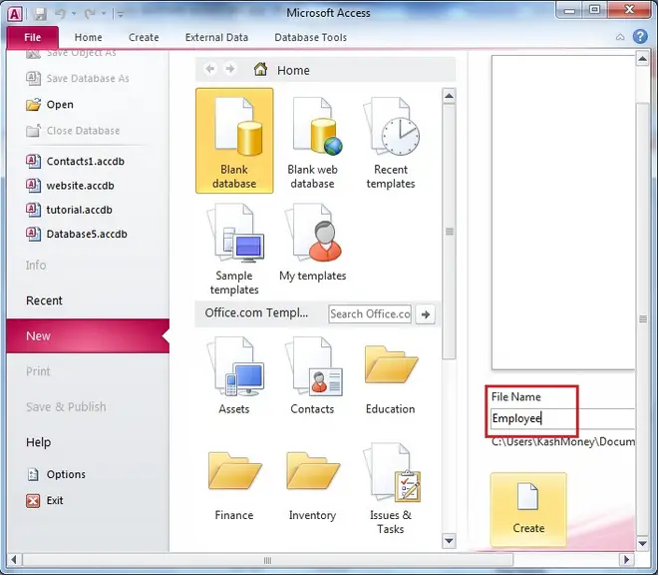
Task: Click the Create button
Action: 528,509
